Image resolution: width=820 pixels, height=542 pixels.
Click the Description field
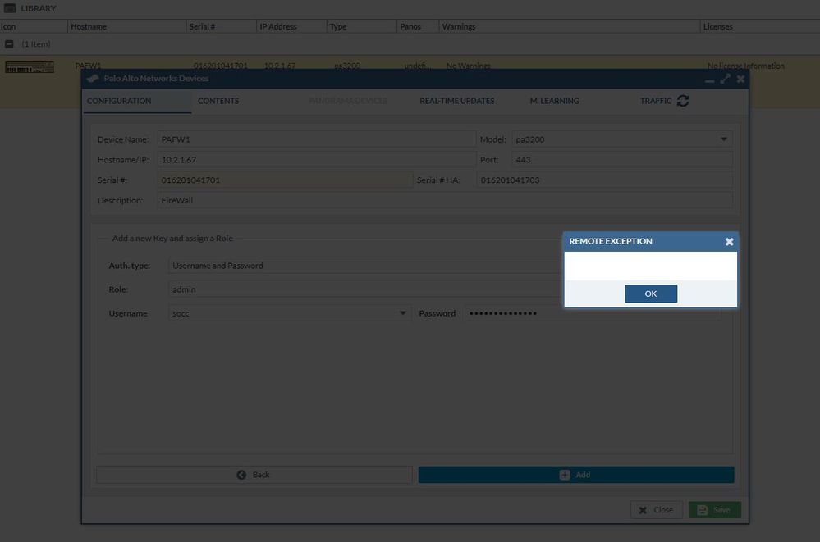point(445,201)
